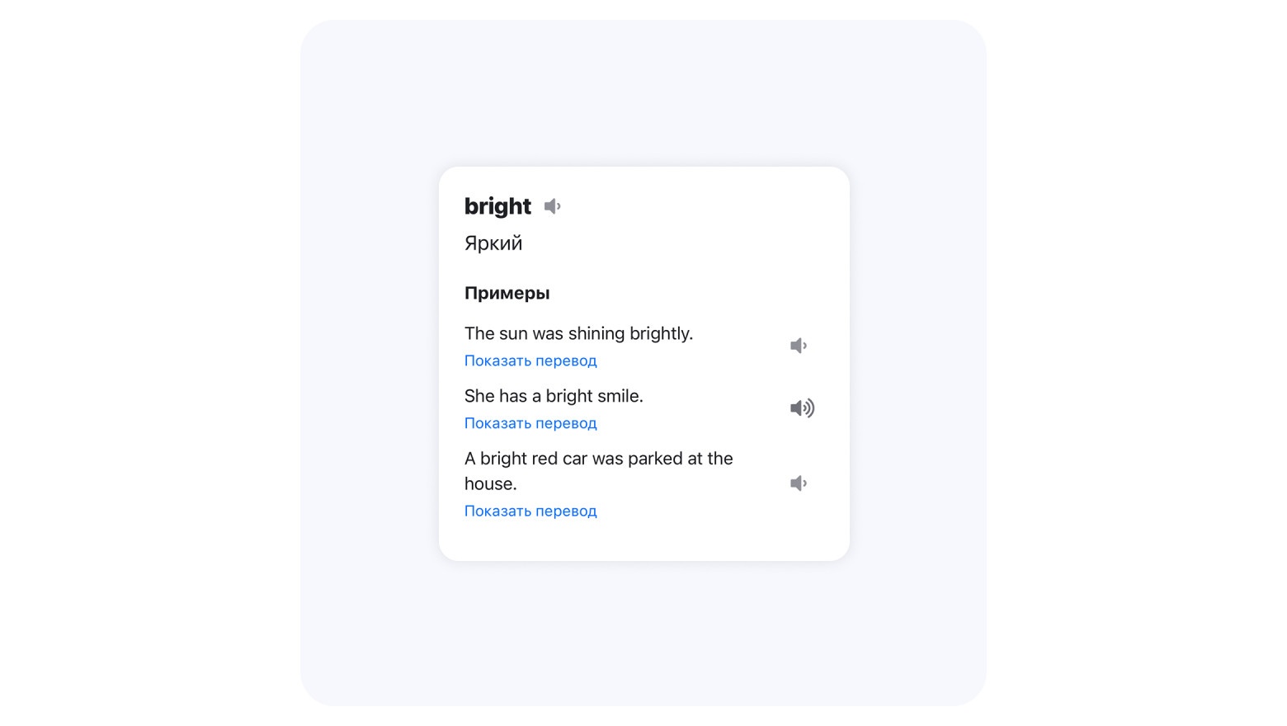Show translation of the bright smile sentence
The height and width of the screenshot is (726, 1287).
(530, 423)
